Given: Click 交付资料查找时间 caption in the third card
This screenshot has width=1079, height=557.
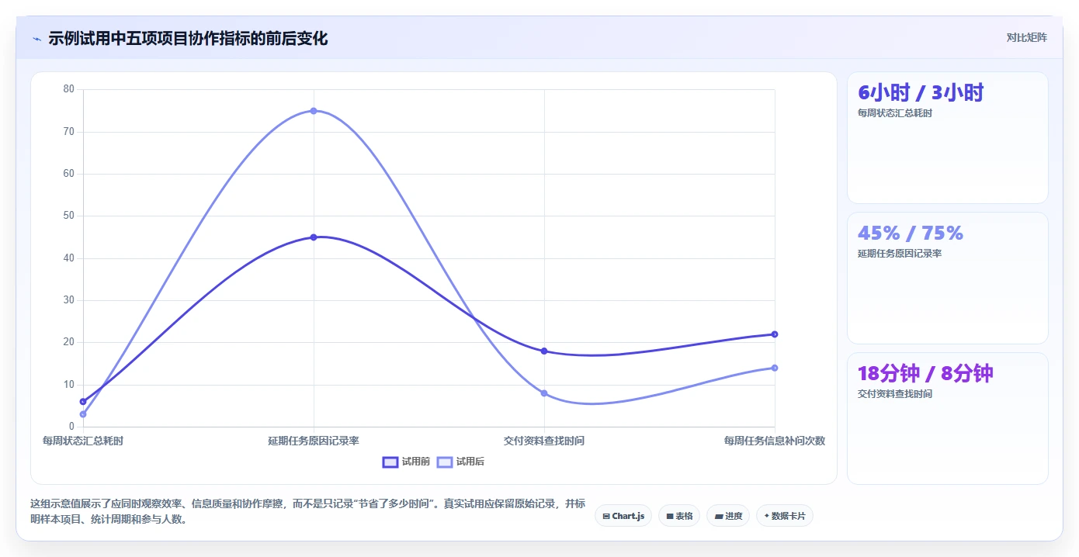Looking at the screenshot, I should click(895, 394).
